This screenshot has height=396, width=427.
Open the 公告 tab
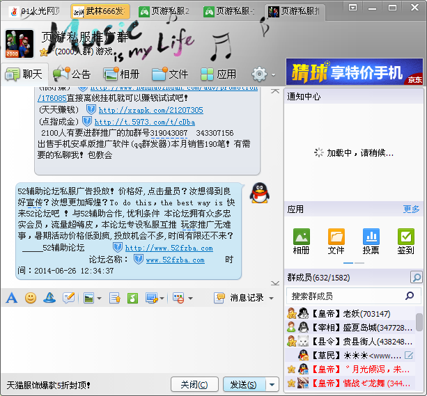pyautogui.click(x=72, y=74)
